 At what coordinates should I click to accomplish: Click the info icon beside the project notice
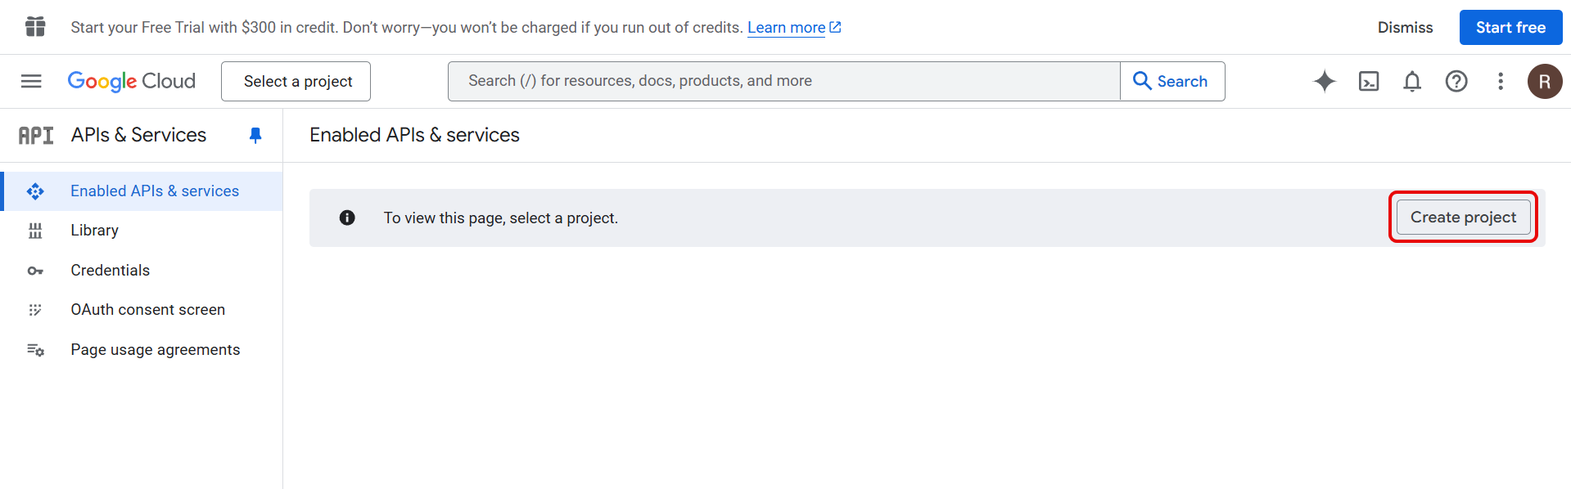pyautogui.click(x=346, y=218)
